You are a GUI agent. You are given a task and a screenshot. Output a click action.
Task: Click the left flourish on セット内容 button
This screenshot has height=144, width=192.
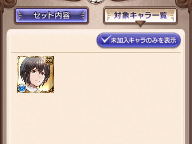20,15
